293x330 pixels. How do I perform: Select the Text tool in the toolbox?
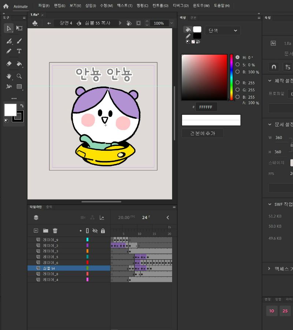(19, 51)
